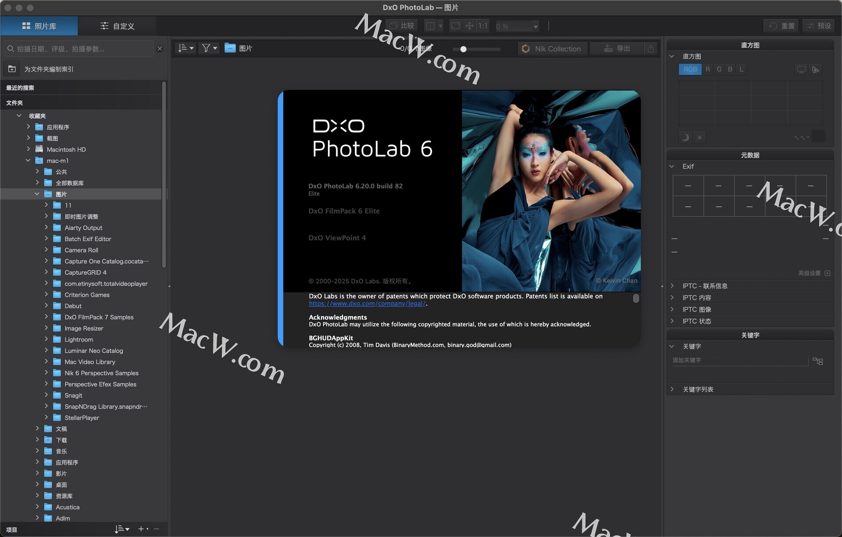The height and width of the screenshot is (537, 842).
Task: Select the 截图 folder
Action: coord(52,138)
